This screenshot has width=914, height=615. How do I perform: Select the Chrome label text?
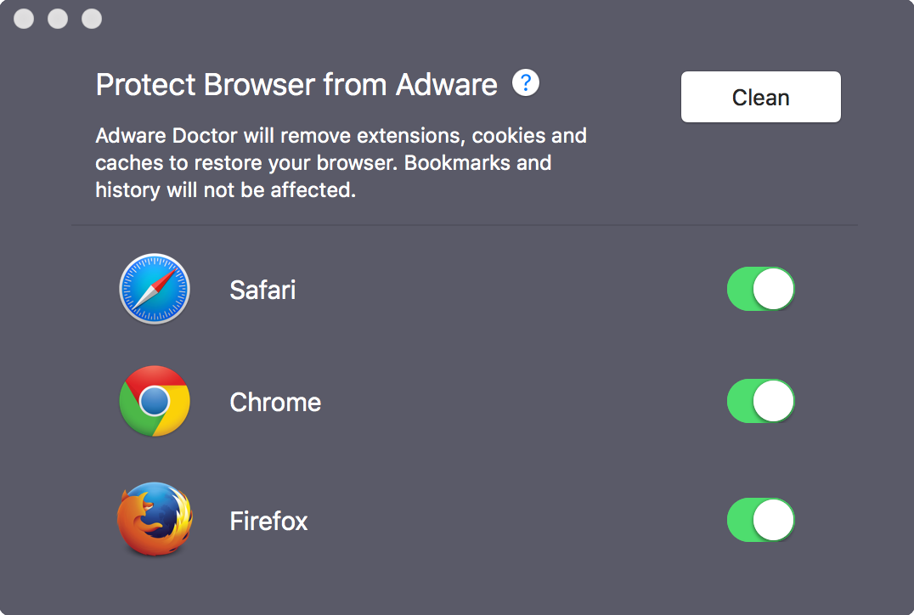pos(275,402)
